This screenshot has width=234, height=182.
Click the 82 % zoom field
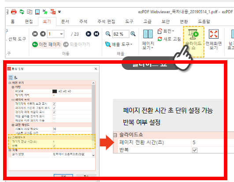point(120,34)
